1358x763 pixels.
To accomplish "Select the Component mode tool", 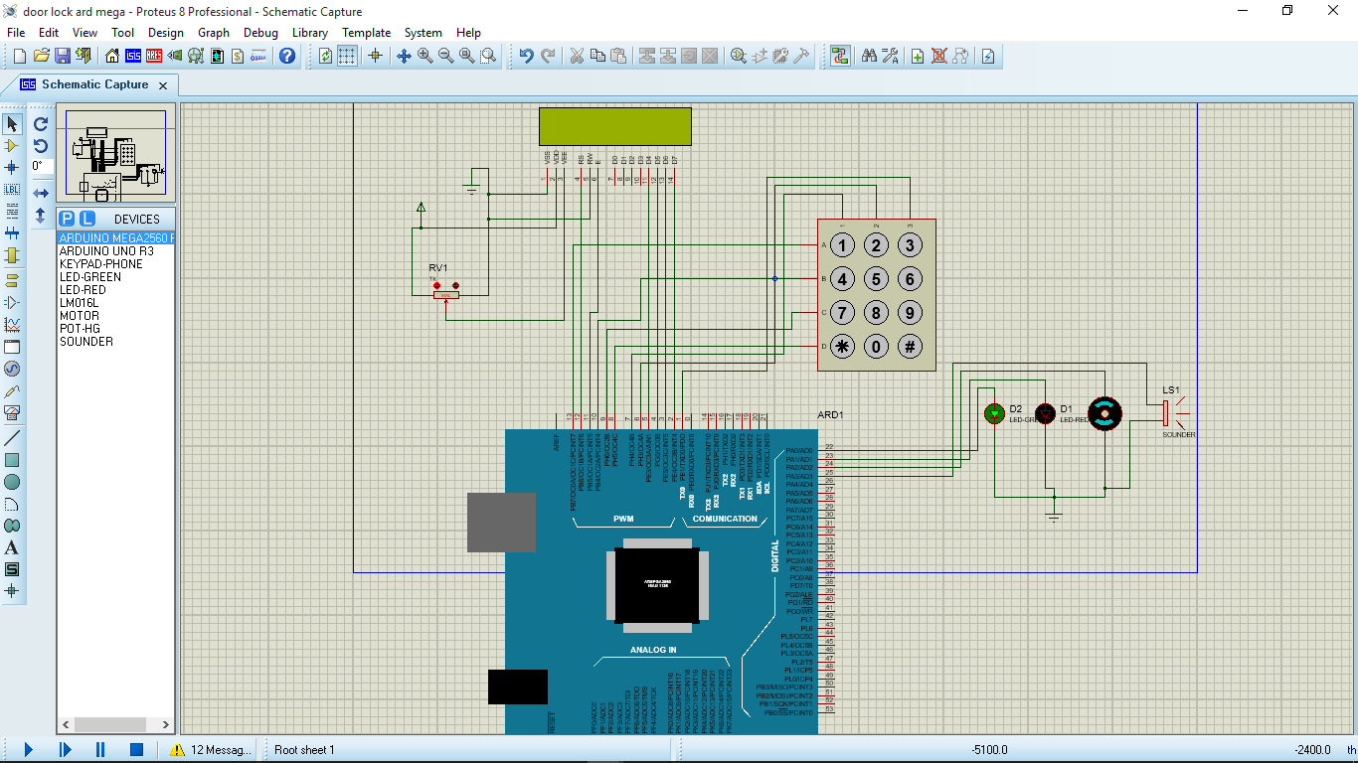I will 12,145.
